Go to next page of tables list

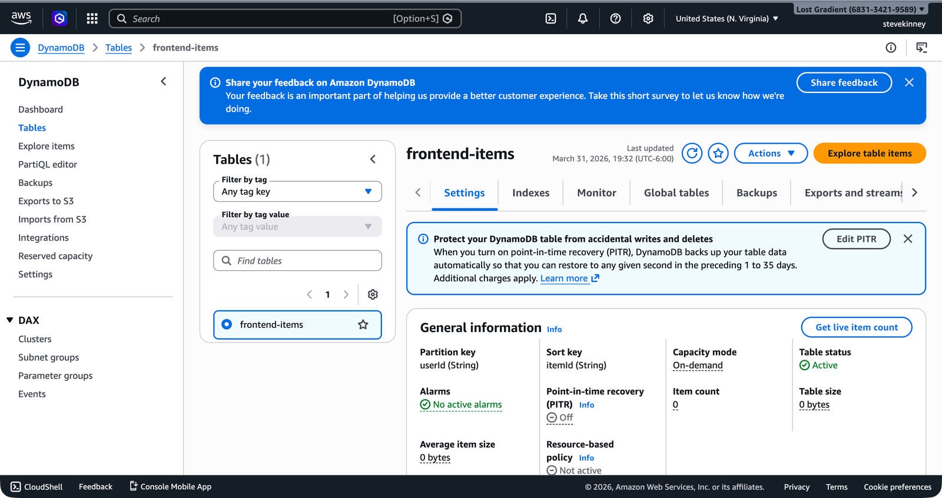[346, 294]
